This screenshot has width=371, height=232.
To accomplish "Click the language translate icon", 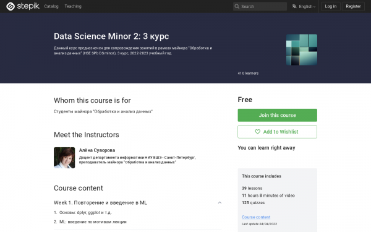I will [x=294, y=6].
